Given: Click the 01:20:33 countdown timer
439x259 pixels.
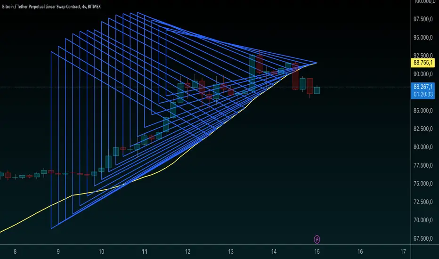Looking at the screenshot, I should coord(423,94).
